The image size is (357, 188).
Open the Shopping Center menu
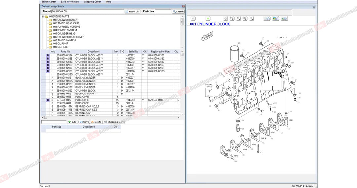tap(93, 2)
